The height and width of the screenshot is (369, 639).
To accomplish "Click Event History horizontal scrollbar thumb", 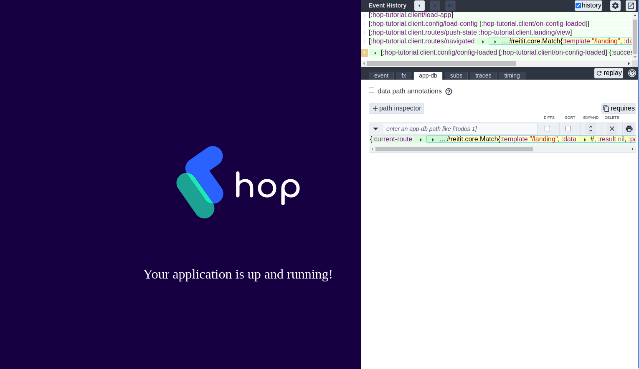I will [441, 64].
